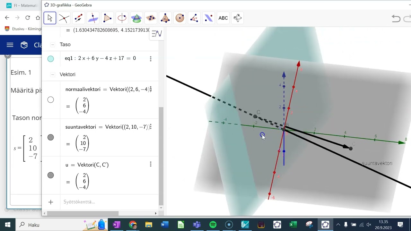Screen dimensions: 411x231
Task: Click the taskbar clock showing 13.35
Action: click(x=383, y=225)
